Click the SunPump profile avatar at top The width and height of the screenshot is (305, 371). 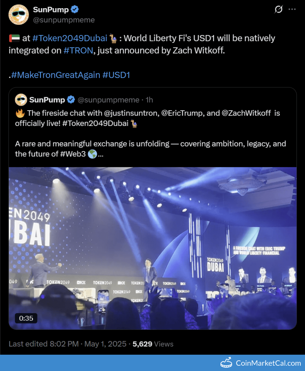coord(18,15)
